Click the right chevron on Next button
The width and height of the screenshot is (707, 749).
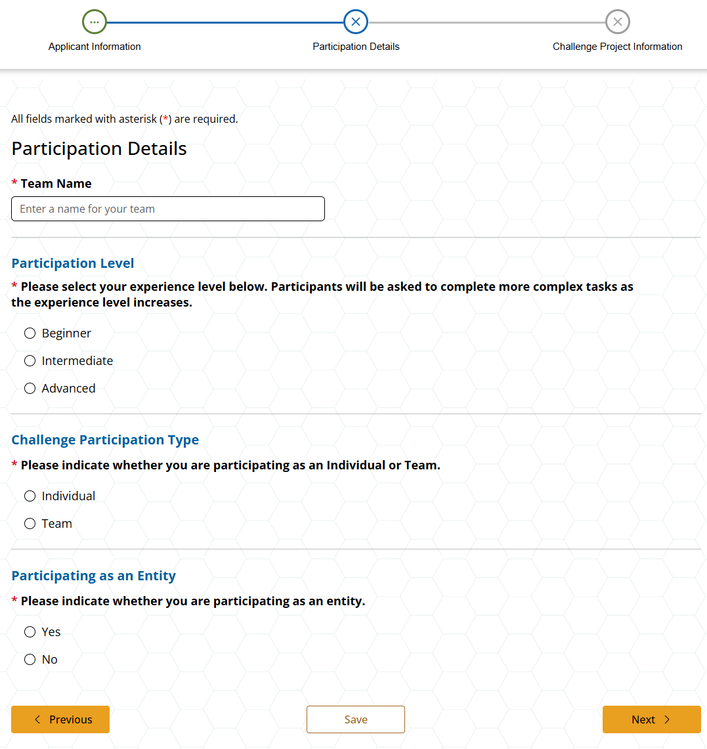click(667, 719)
